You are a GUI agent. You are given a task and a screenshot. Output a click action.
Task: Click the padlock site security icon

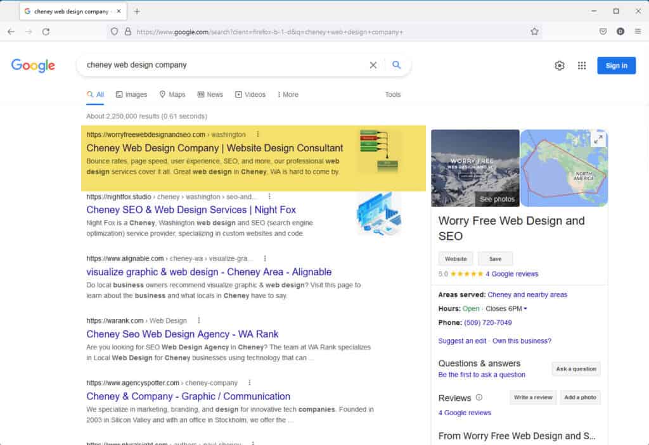coord(128,32)
